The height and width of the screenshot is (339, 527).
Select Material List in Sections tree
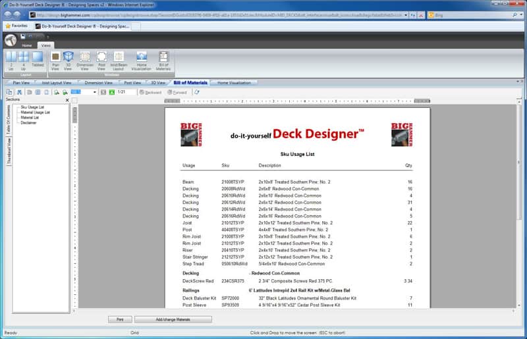click(30, 118)
